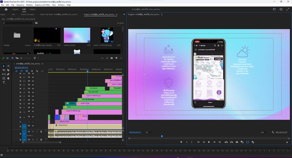The width and height of the screenshot is (292, 158).
Task: Open timeline display settings wrench
Action: click(x=37, y=71)
